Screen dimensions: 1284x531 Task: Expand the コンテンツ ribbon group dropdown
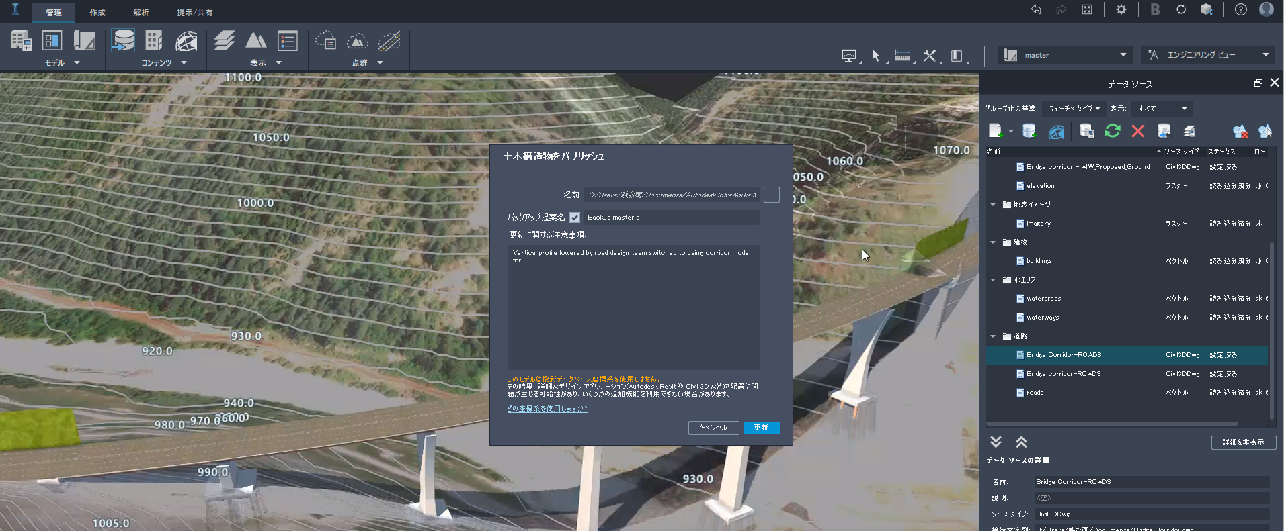pos(184,63)
